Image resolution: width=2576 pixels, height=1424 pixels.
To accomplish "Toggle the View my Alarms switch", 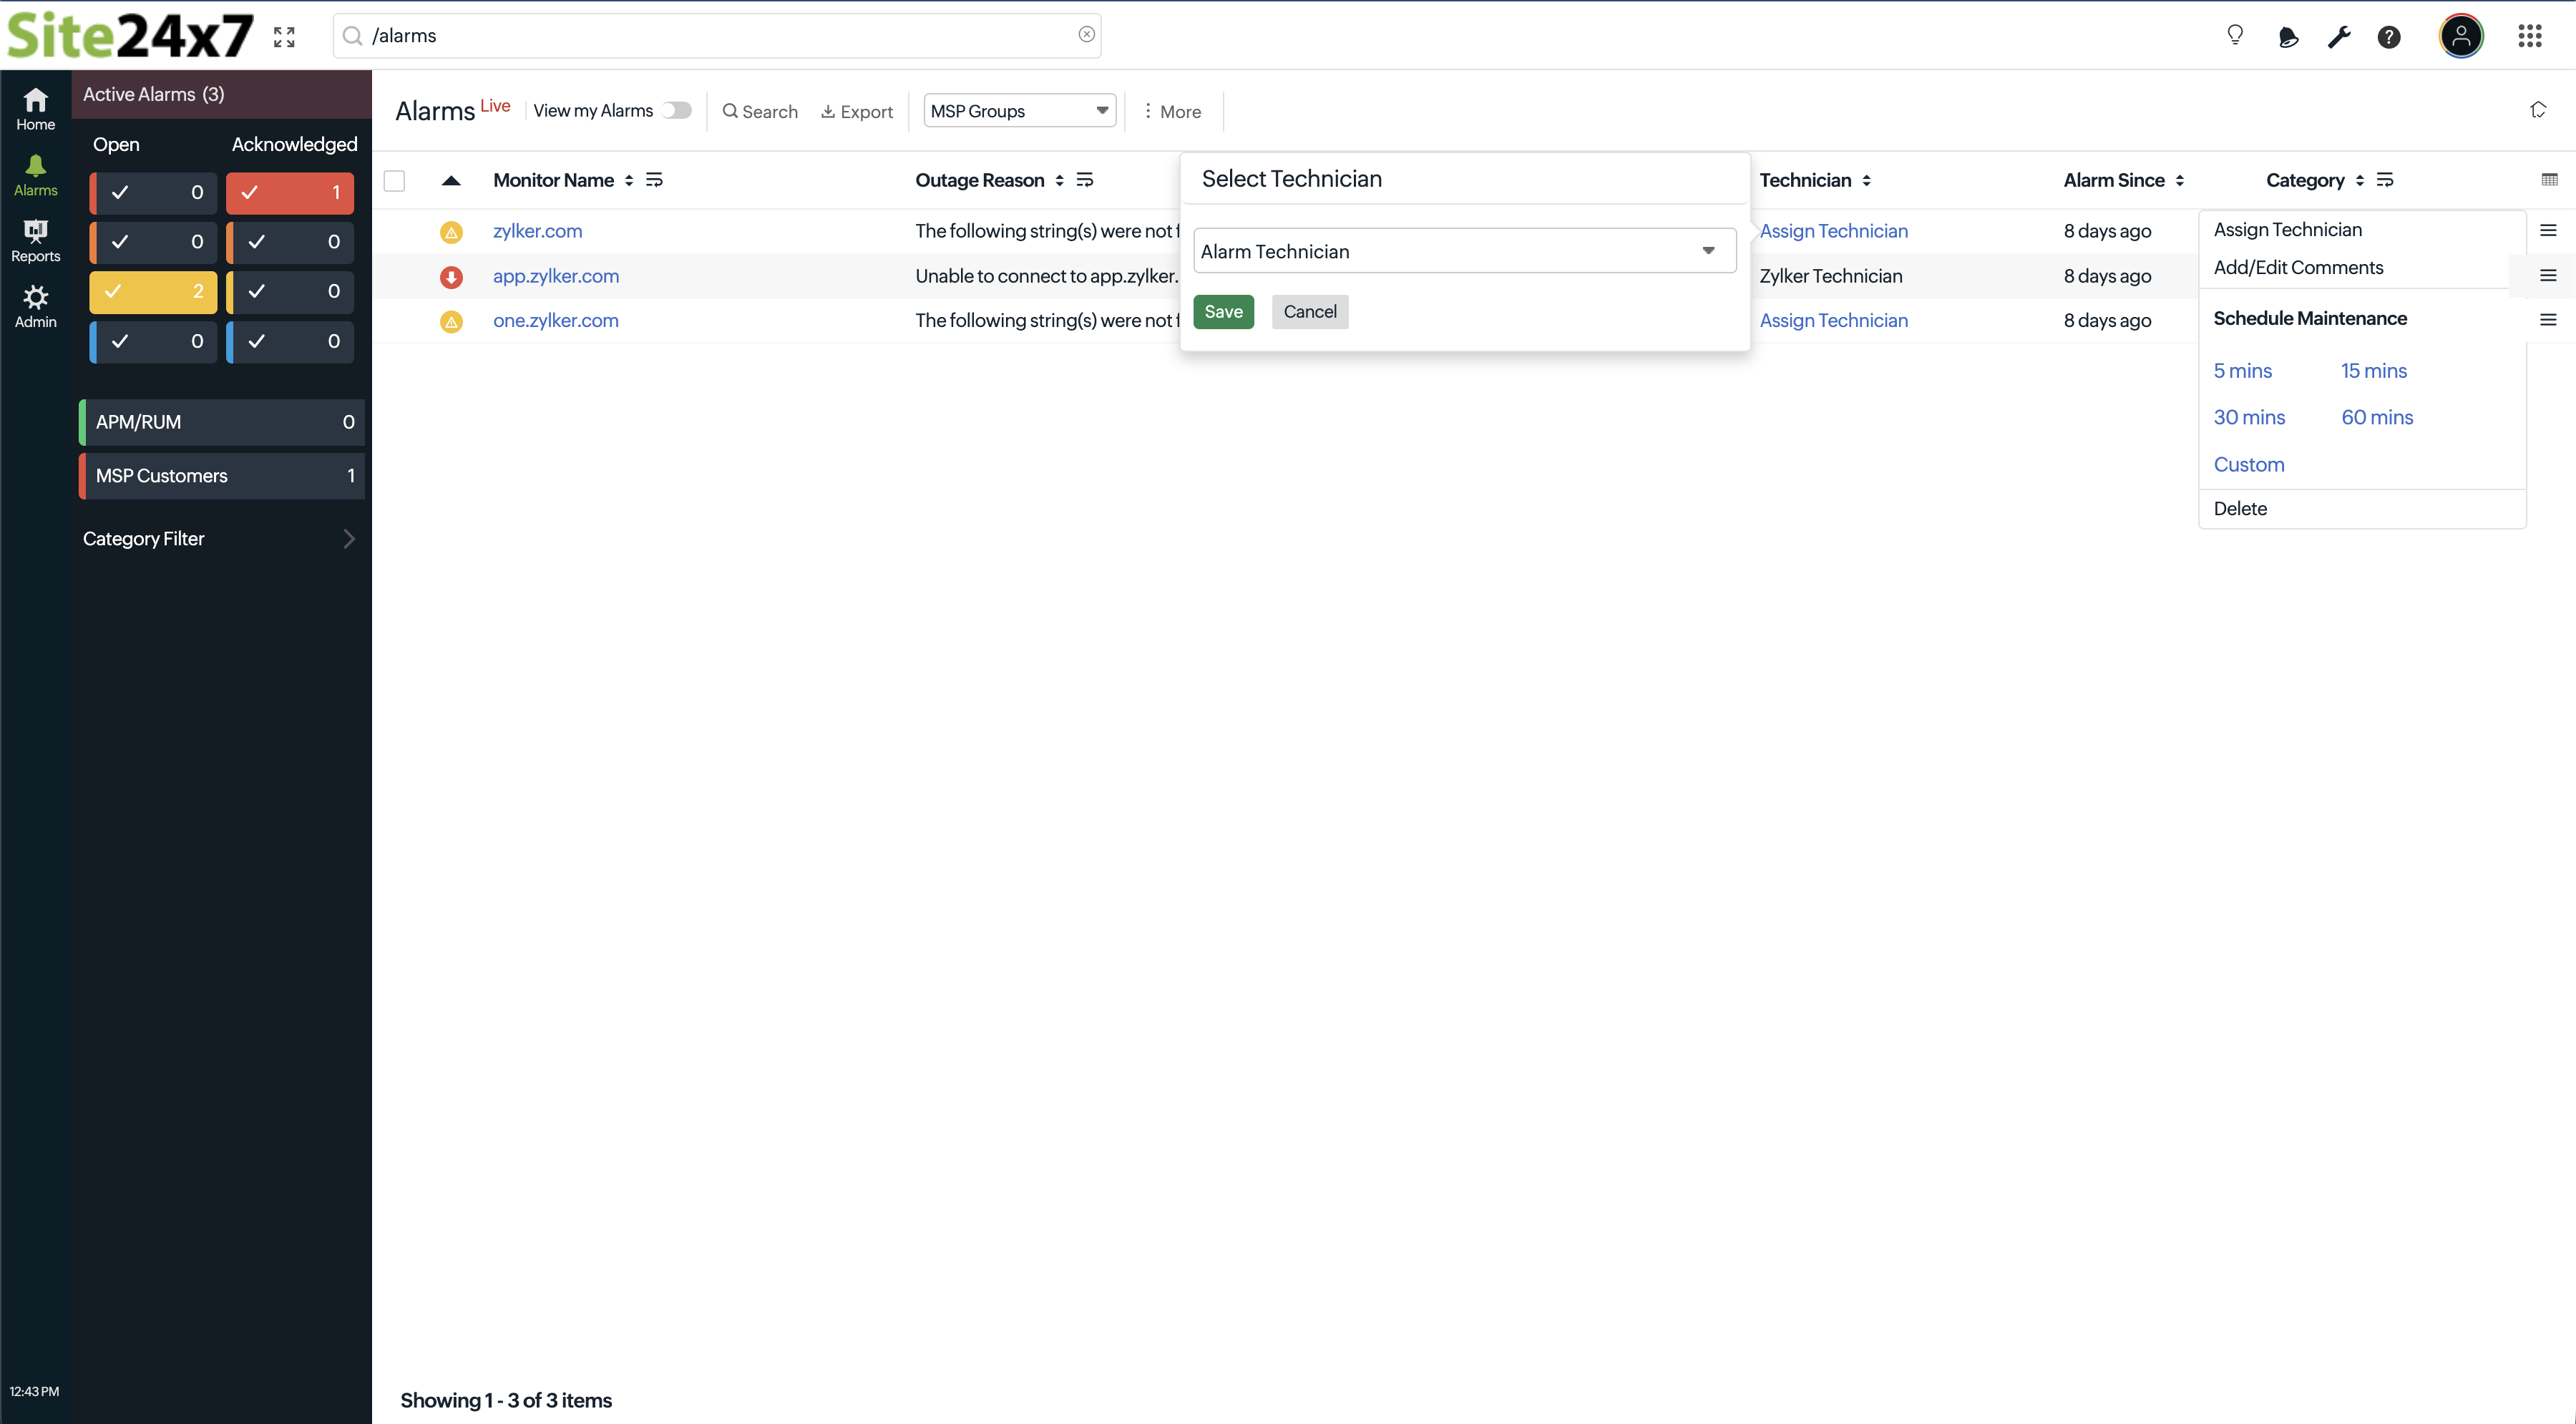I will click(676, 110).
